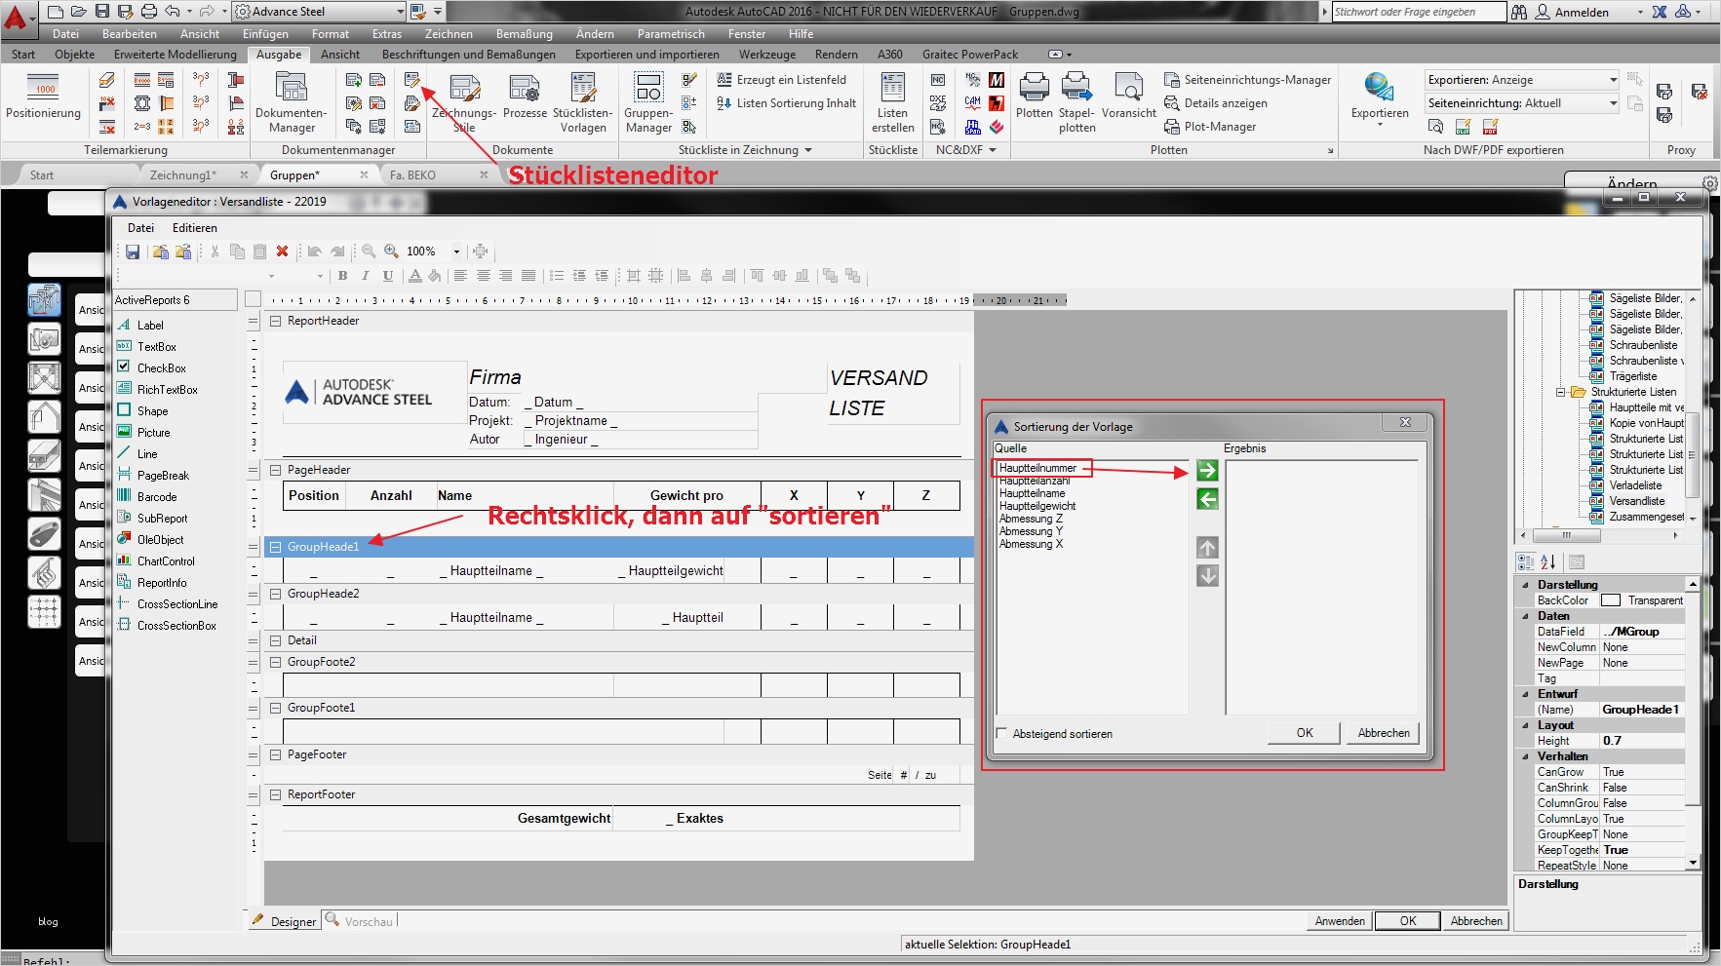Viewport: 1721px width, 966px height.
Task: Select Versandliste in the template tree
Action: click(1637, 501)
